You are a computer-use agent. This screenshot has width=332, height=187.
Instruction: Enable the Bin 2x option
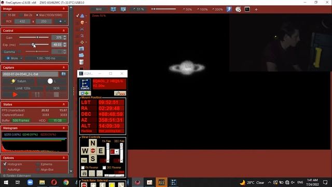click(21, 15)
